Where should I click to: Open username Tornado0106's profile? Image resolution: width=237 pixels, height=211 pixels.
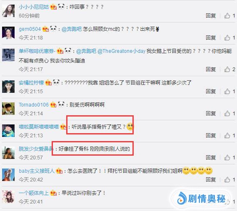(x=34, y=105)
